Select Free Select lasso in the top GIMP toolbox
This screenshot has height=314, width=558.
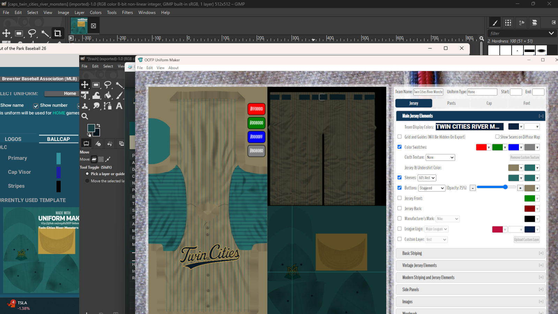(x=32, y=33)
